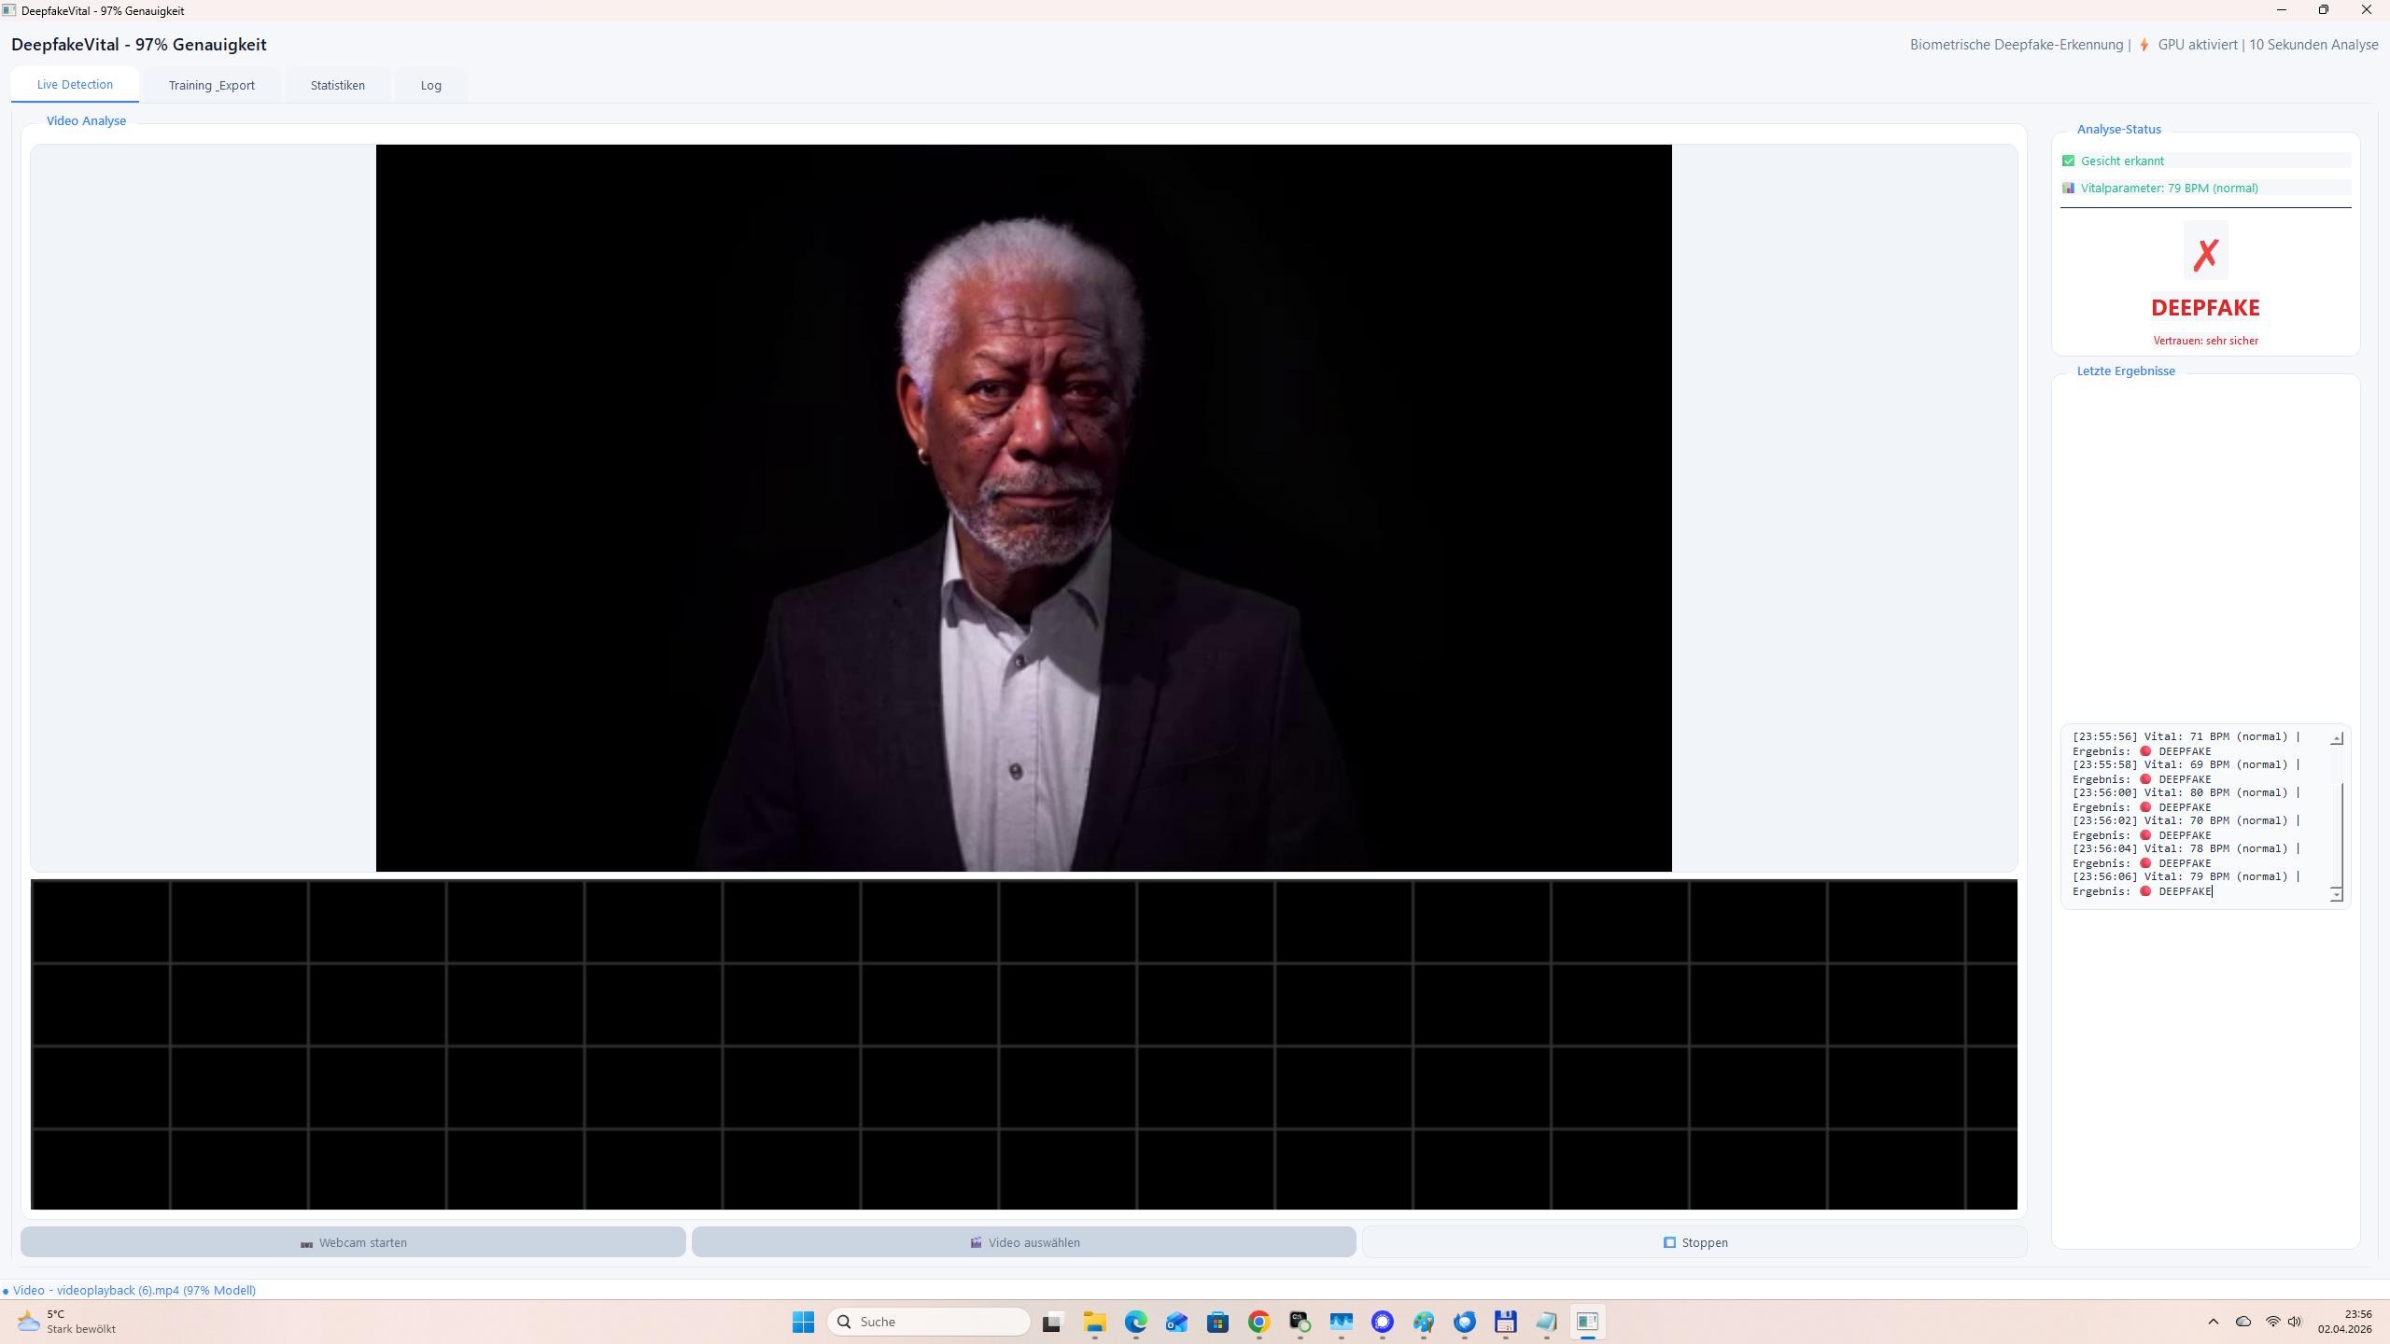
Task: Open the Log tab
Action: click(x=430, y=84)
